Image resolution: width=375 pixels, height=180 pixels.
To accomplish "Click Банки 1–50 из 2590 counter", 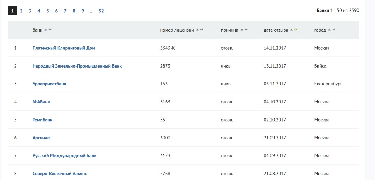I will pos(338,11).
